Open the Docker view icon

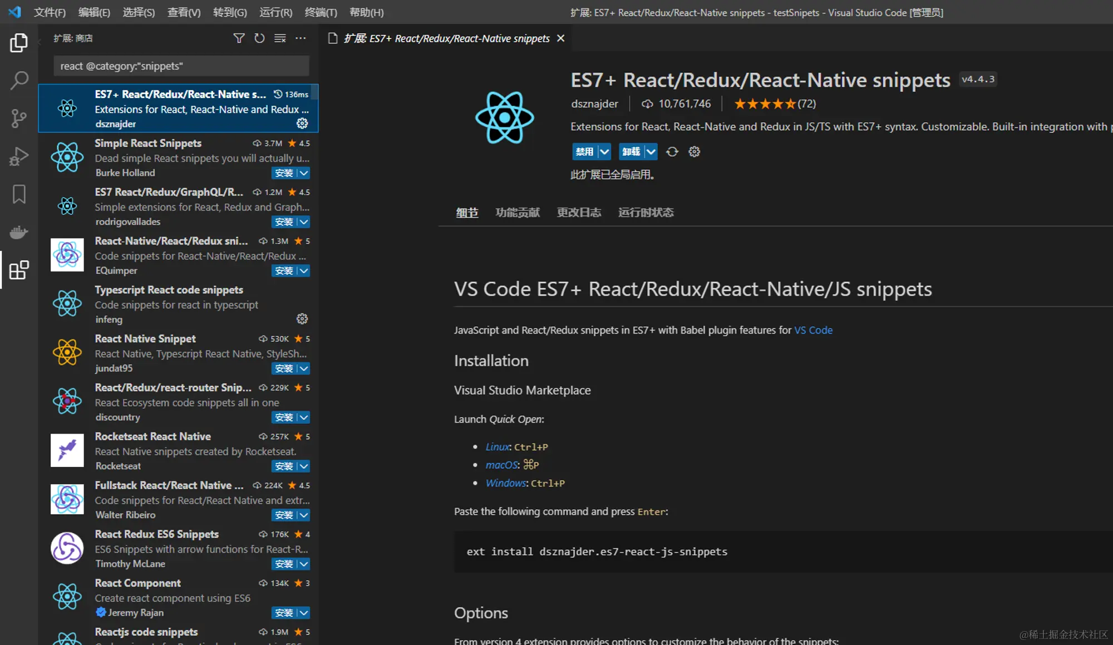pyautogui.click(x=19, y=232)
